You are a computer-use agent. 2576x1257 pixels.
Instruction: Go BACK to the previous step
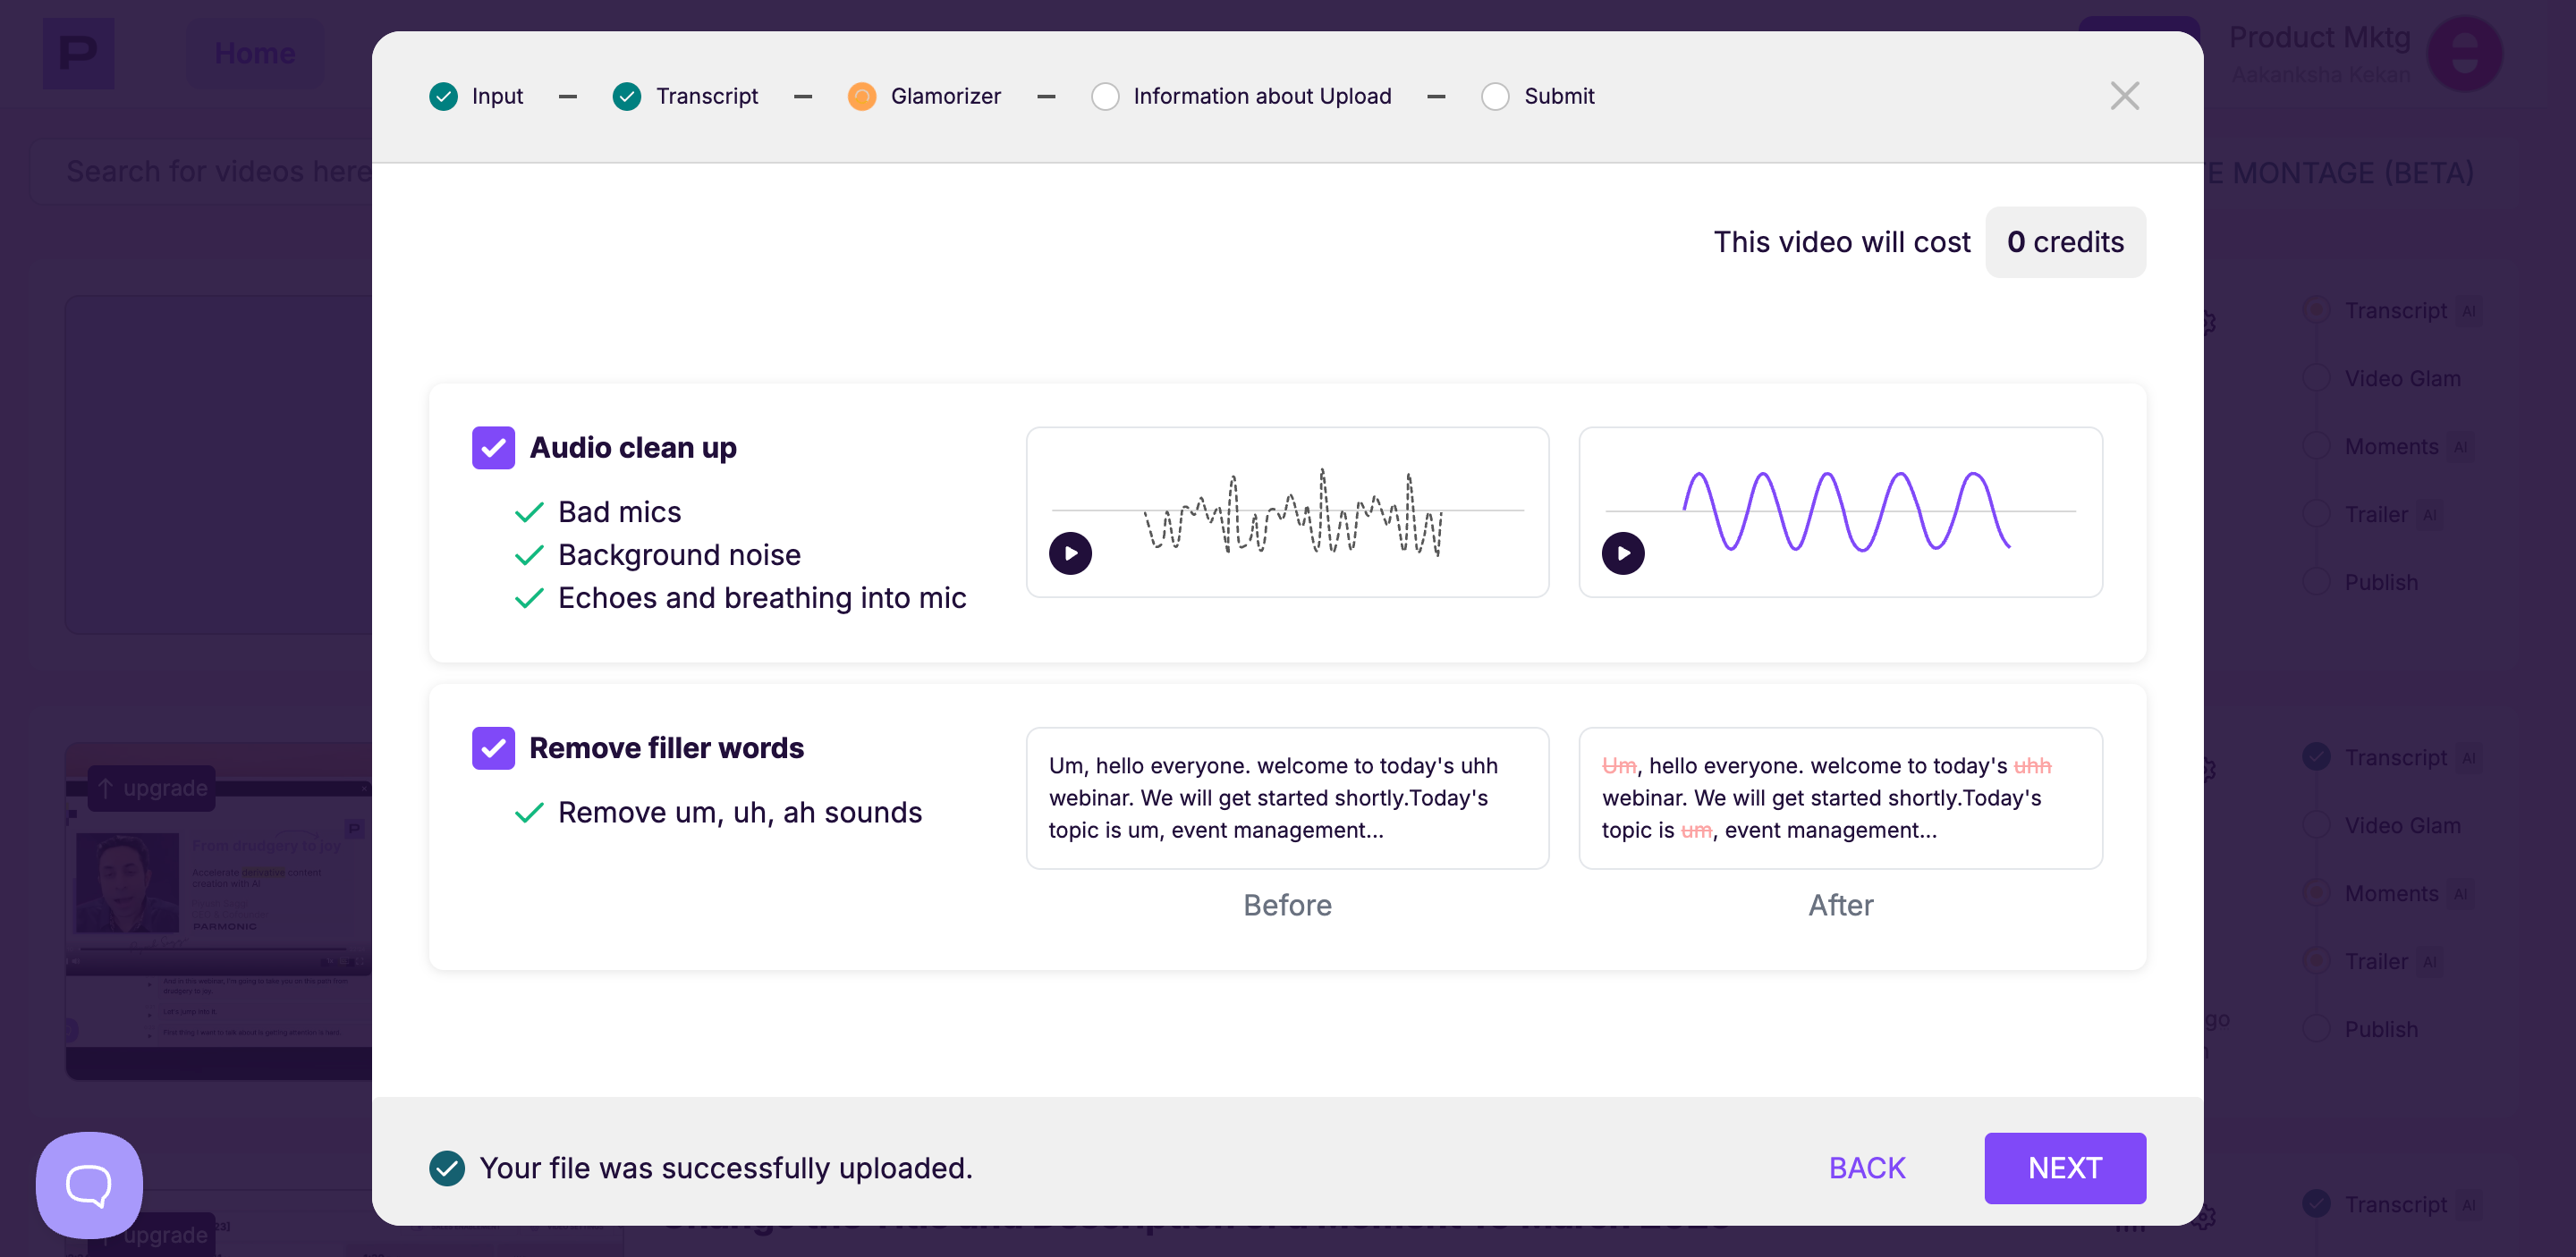coord(1866,1167)
